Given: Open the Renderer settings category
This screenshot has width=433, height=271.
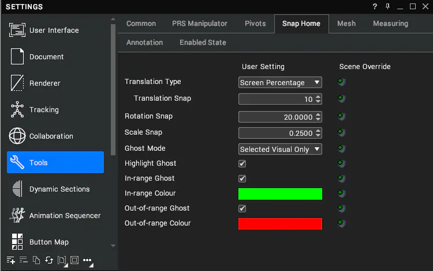Looking at the screenshot, I should point(55,83).
